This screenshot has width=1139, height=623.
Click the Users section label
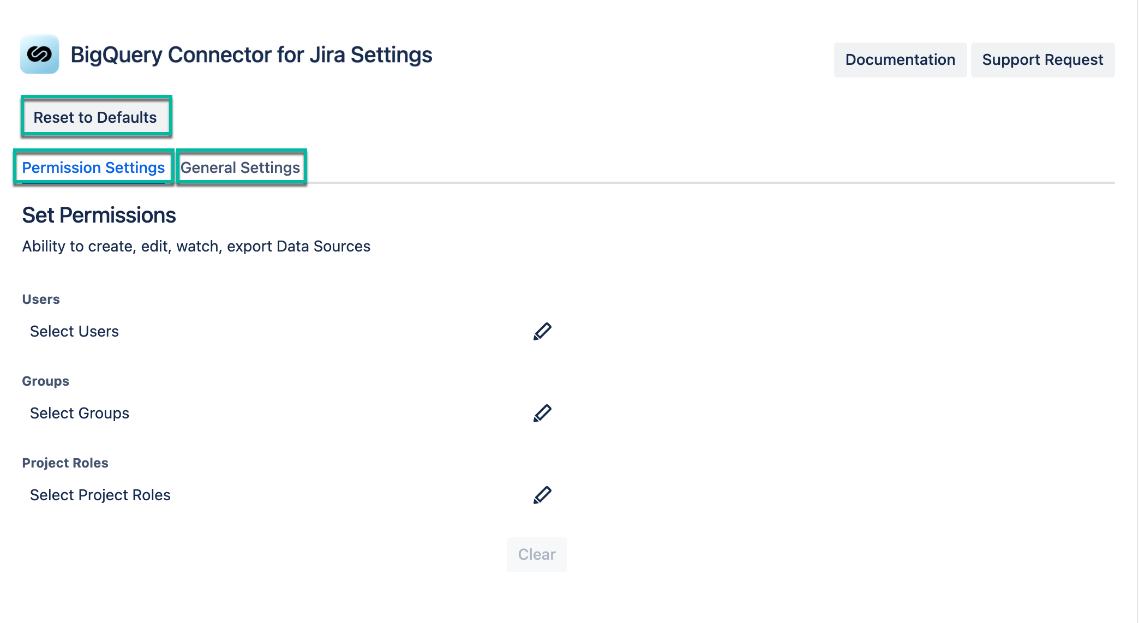pos(41,299)
